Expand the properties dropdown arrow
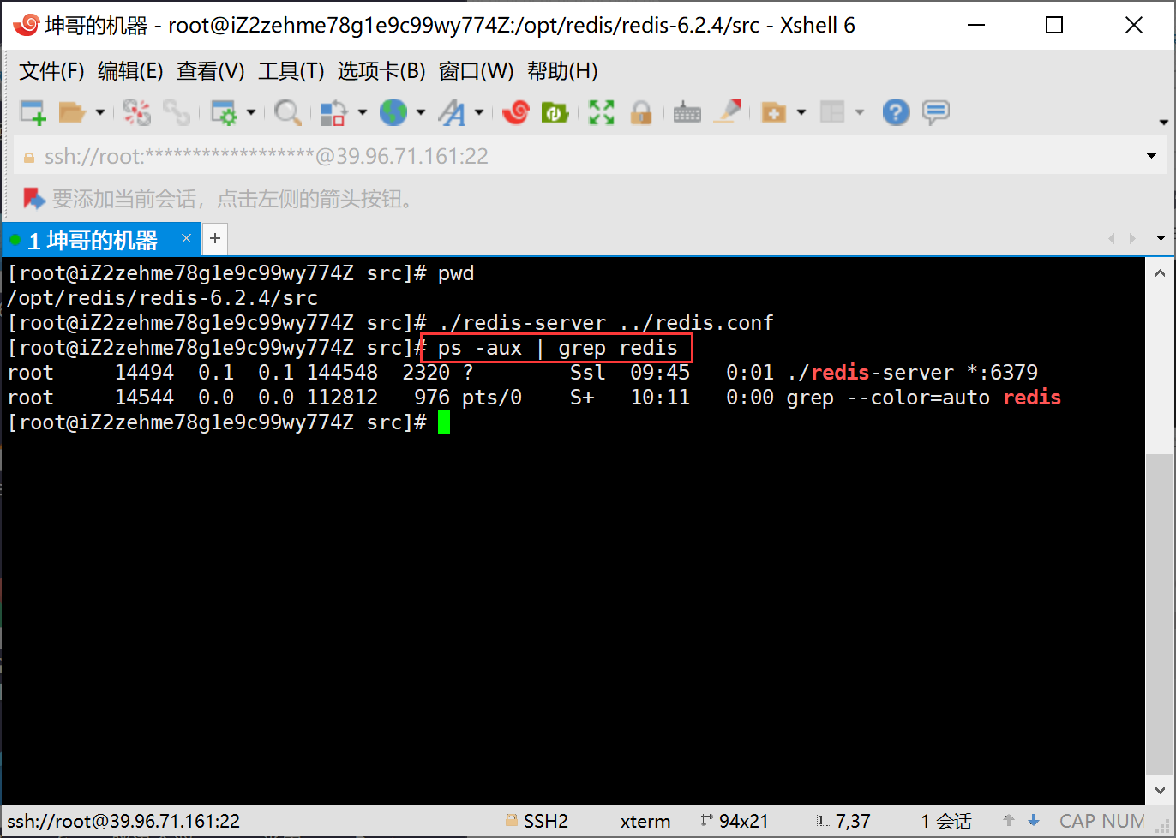Screen dimensions: 1176x838 [x=250, y=112]
